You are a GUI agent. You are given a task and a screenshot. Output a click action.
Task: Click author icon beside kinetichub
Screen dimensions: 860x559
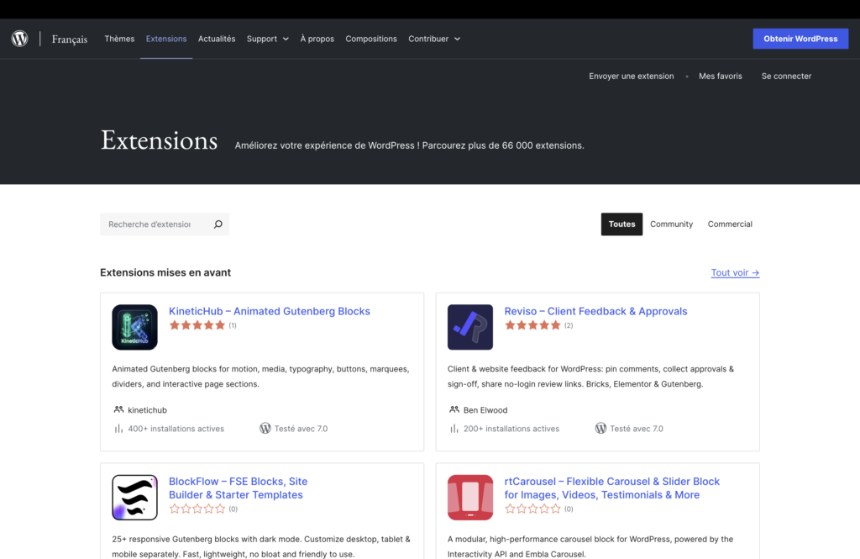click(118, 409)
